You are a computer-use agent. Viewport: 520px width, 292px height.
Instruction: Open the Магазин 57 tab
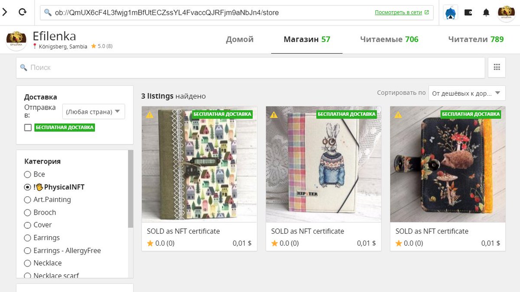[x=307, y=39]
